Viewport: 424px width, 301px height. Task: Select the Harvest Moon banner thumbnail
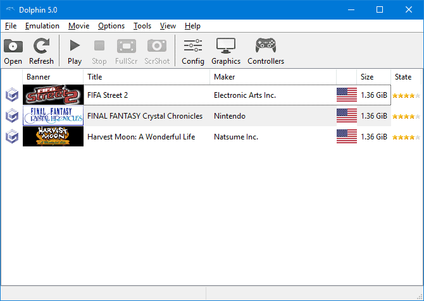coord(53,136)
